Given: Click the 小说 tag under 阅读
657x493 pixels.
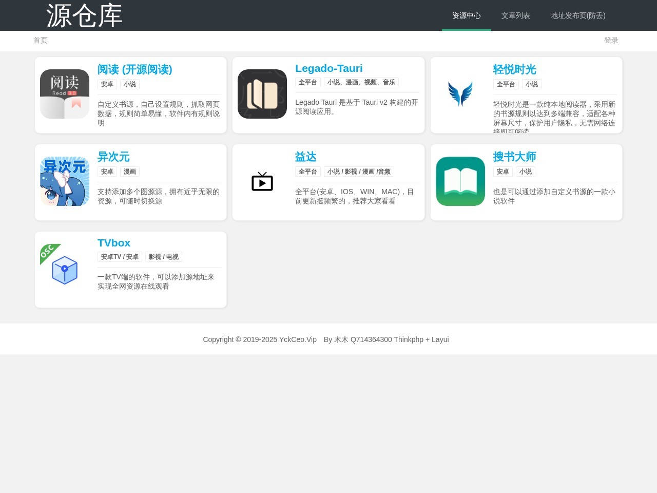Looking at the screenshot, I should 130,84.
